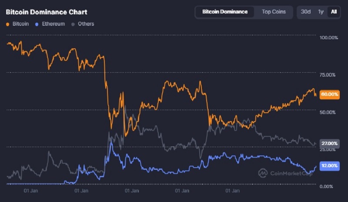This screenshot has height=202, width=348.
Task: Switch to the Top Coins tab
Action: click(x=274, y=12)
